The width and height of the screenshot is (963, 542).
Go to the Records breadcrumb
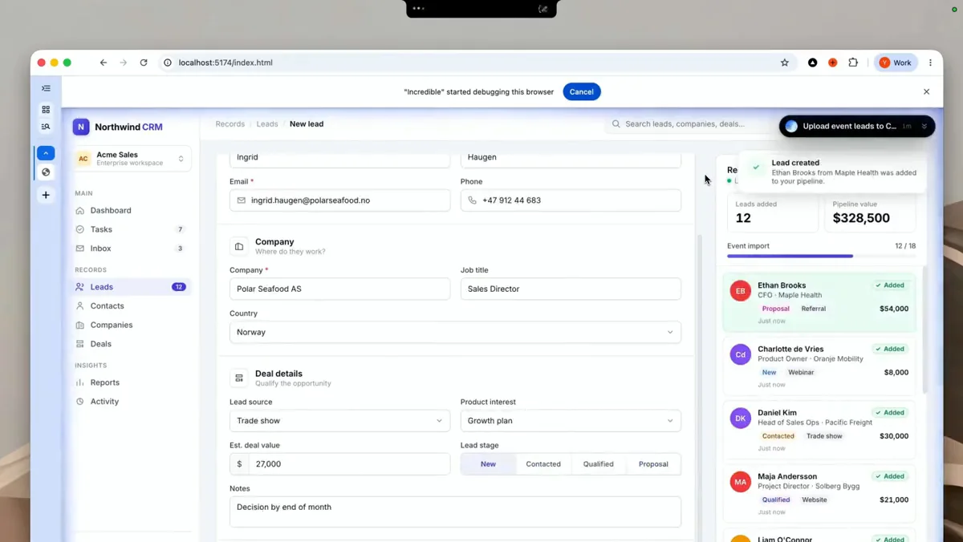tap(230, 124)
